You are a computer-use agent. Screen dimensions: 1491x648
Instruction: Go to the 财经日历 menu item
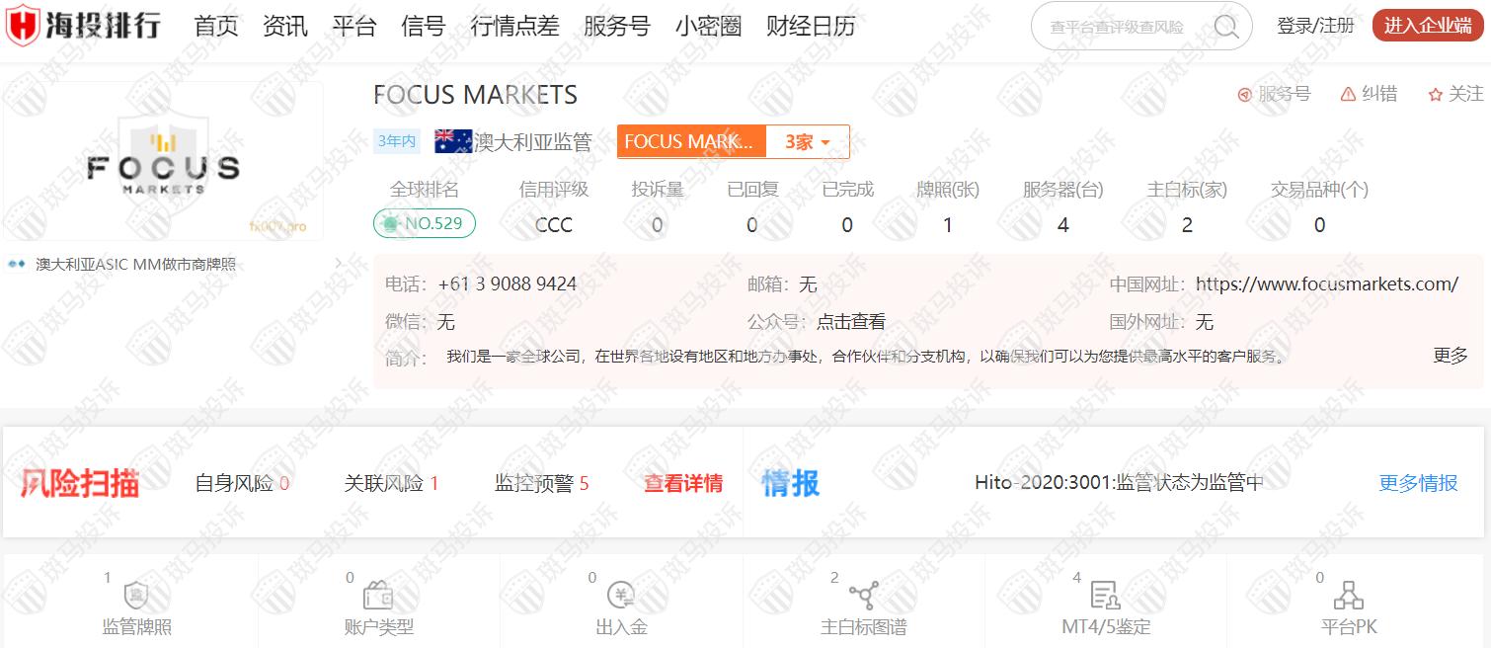[x=810, y=27]
